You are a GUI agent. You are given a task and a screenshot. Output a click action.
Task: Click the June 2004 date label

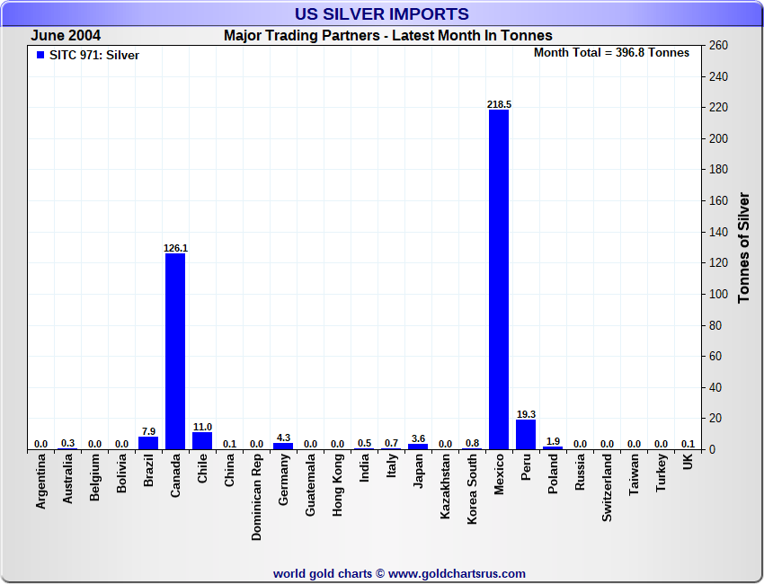(x=65, y=36)
